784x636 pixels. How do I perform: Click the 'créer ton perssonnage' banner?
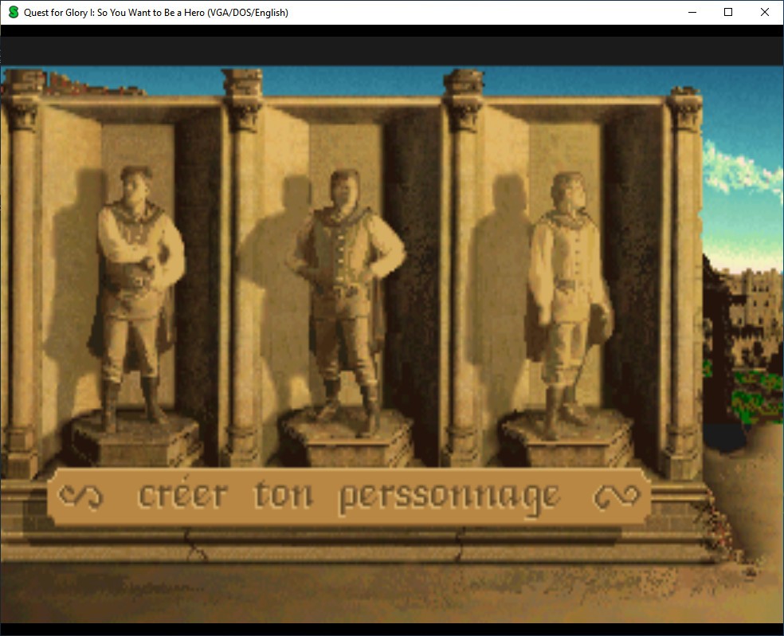(x=349, y=497)
